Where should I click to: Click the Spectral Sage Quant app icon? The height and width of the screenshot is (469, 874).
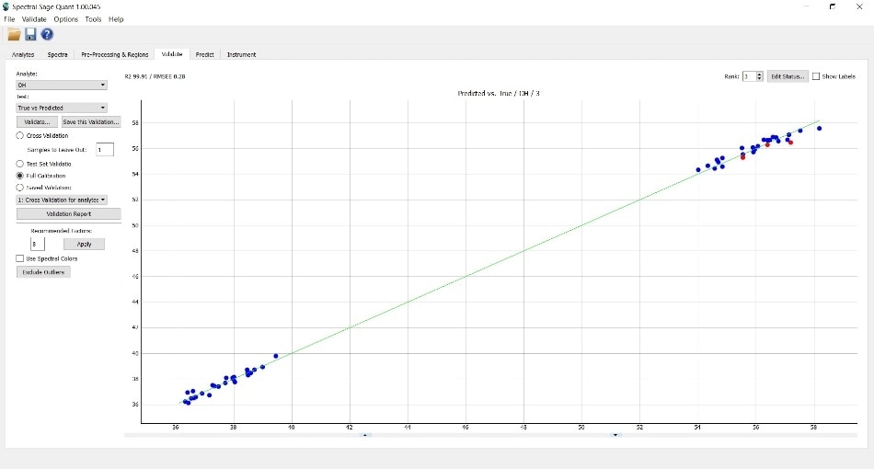coord(6,6)
